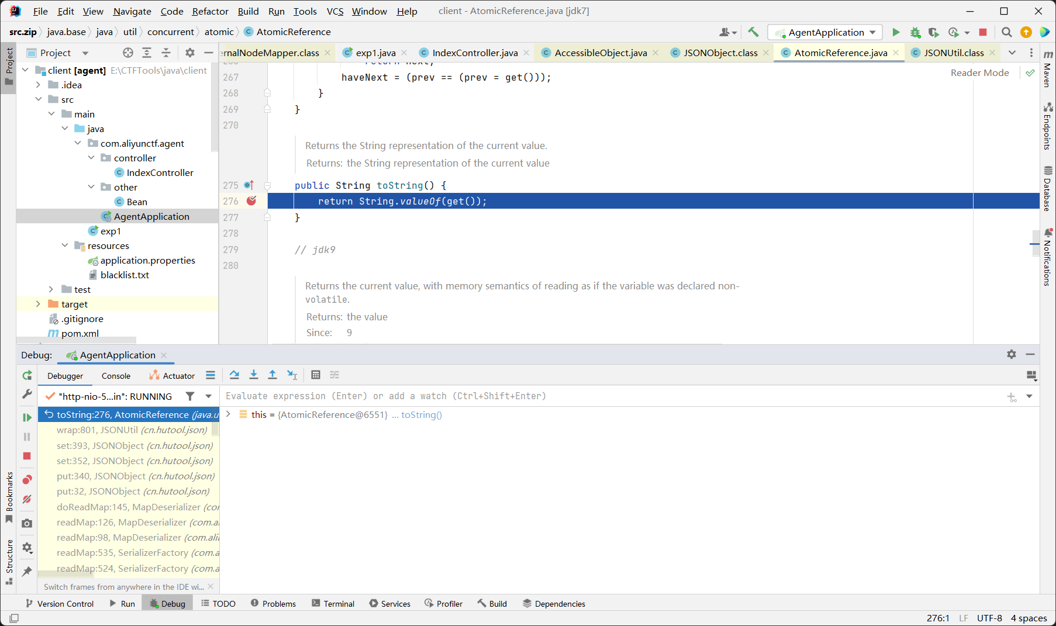Toggle the Database tool window stripe
1056x626 pixels.
coord(1048,188)
